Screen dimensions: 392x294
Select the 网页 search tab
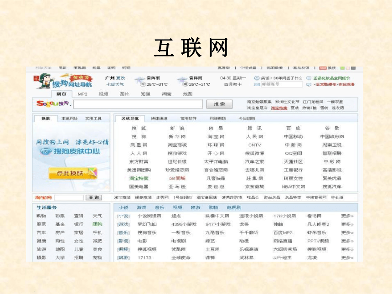pyautogui.click(x=61, y=94)
